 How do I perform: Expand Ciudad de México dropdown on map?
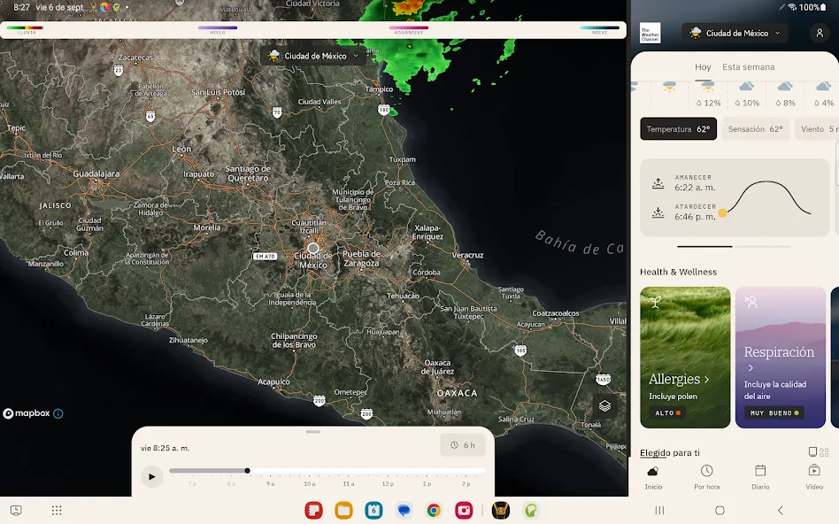314,56
